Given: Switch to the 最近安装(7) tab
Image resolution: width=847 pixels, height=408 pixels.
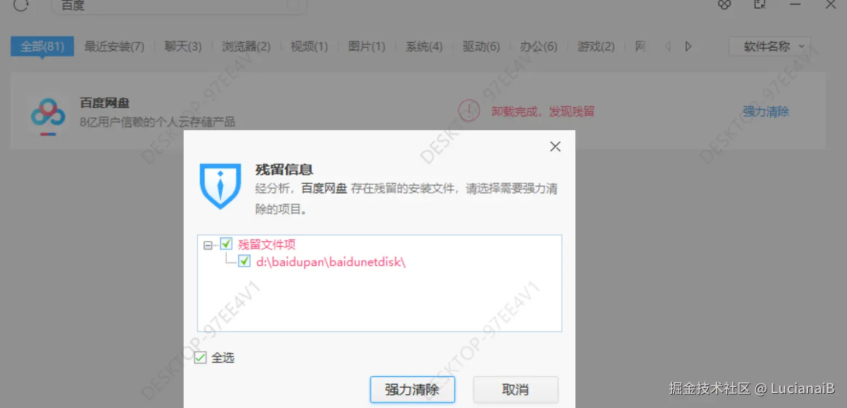Looking at the screenshot, I should pyautogui.click(x=114, y=46).
